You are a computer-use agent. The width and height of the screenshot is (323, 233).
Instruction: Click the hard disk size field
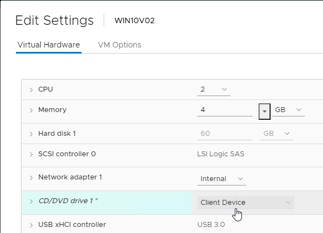pyautogui.click(x=225, y=134)
